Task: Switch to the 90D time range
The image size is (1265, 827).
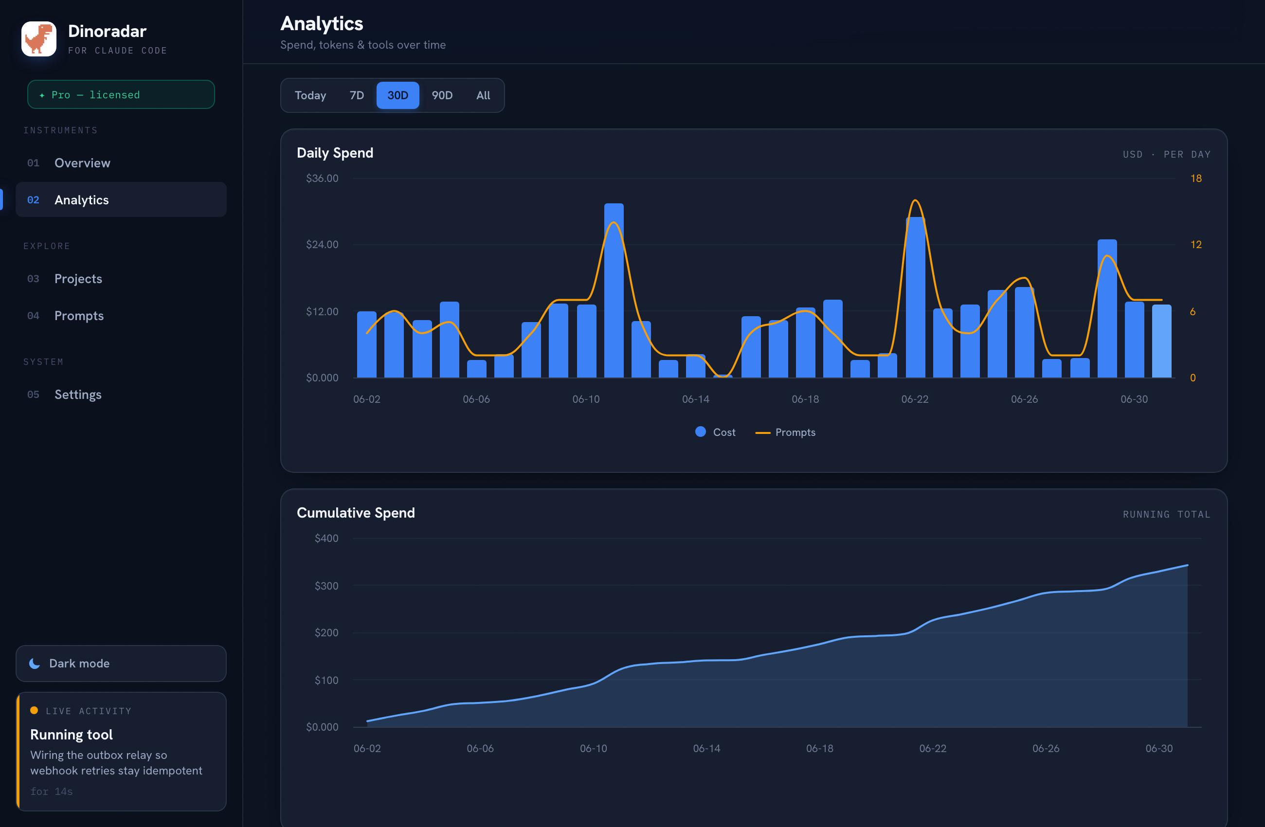Action: (442, 95)
